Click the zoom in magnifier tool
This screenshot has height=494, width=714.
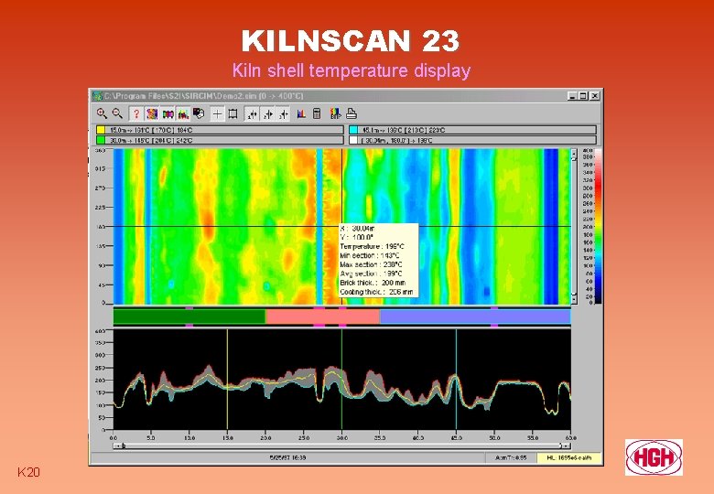click(x=102, y=113)
